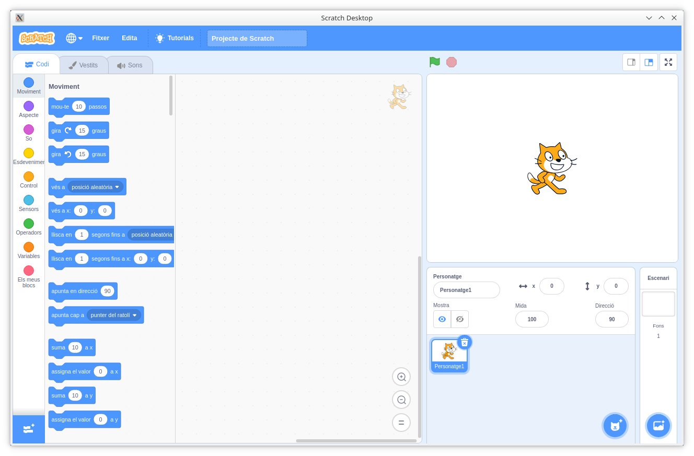Click the add extension button

click(x=29, y=429)
